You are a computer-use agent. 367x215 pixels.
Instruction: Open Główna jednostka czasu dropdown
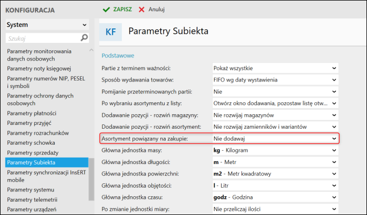tap(275, 197)
